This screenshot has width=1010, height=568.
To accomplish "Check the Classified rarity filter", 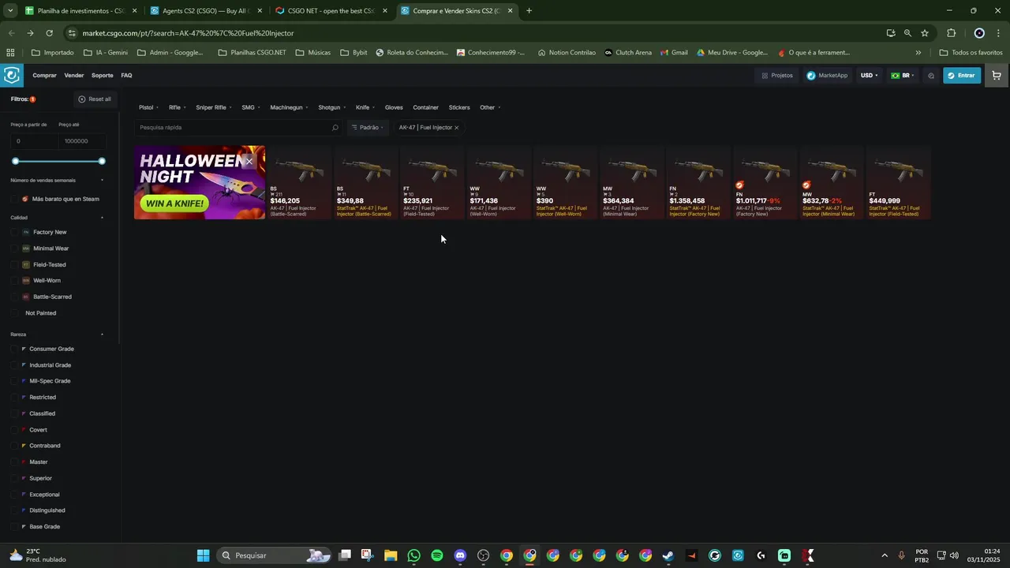I will coord(14,413).
